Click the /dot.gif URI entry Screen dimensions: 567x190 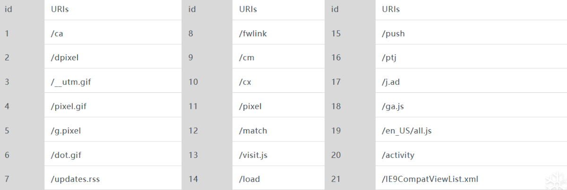coord(66,155)
